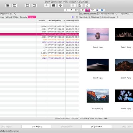Click the purple globe icon in second row
Image resolution: width=133 pixels, height=133 pixels.
97,10
